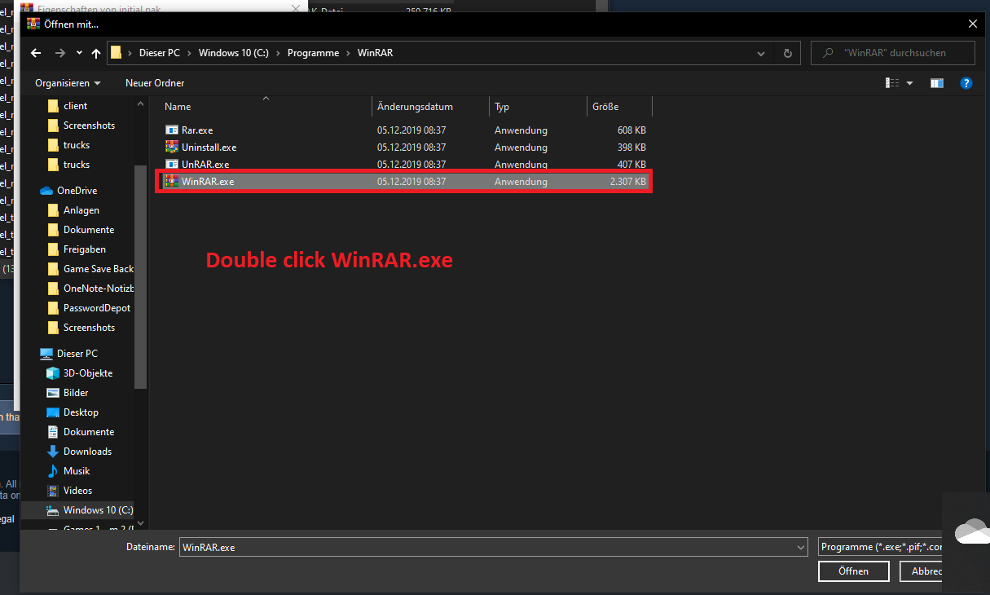Click the sidebar scroll down arrow
990x595 pixels.
pyautogui.click(x=140, y=522)
